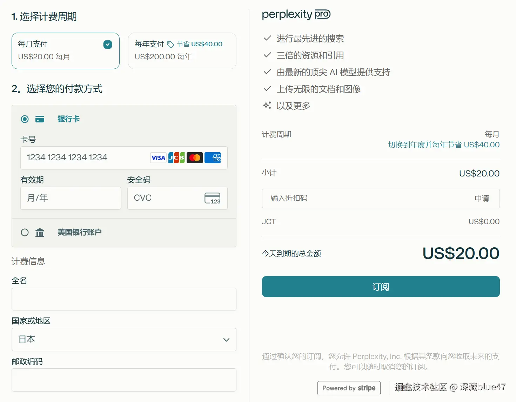Select the 银行卡 radio button

click(x=25, y=119)
